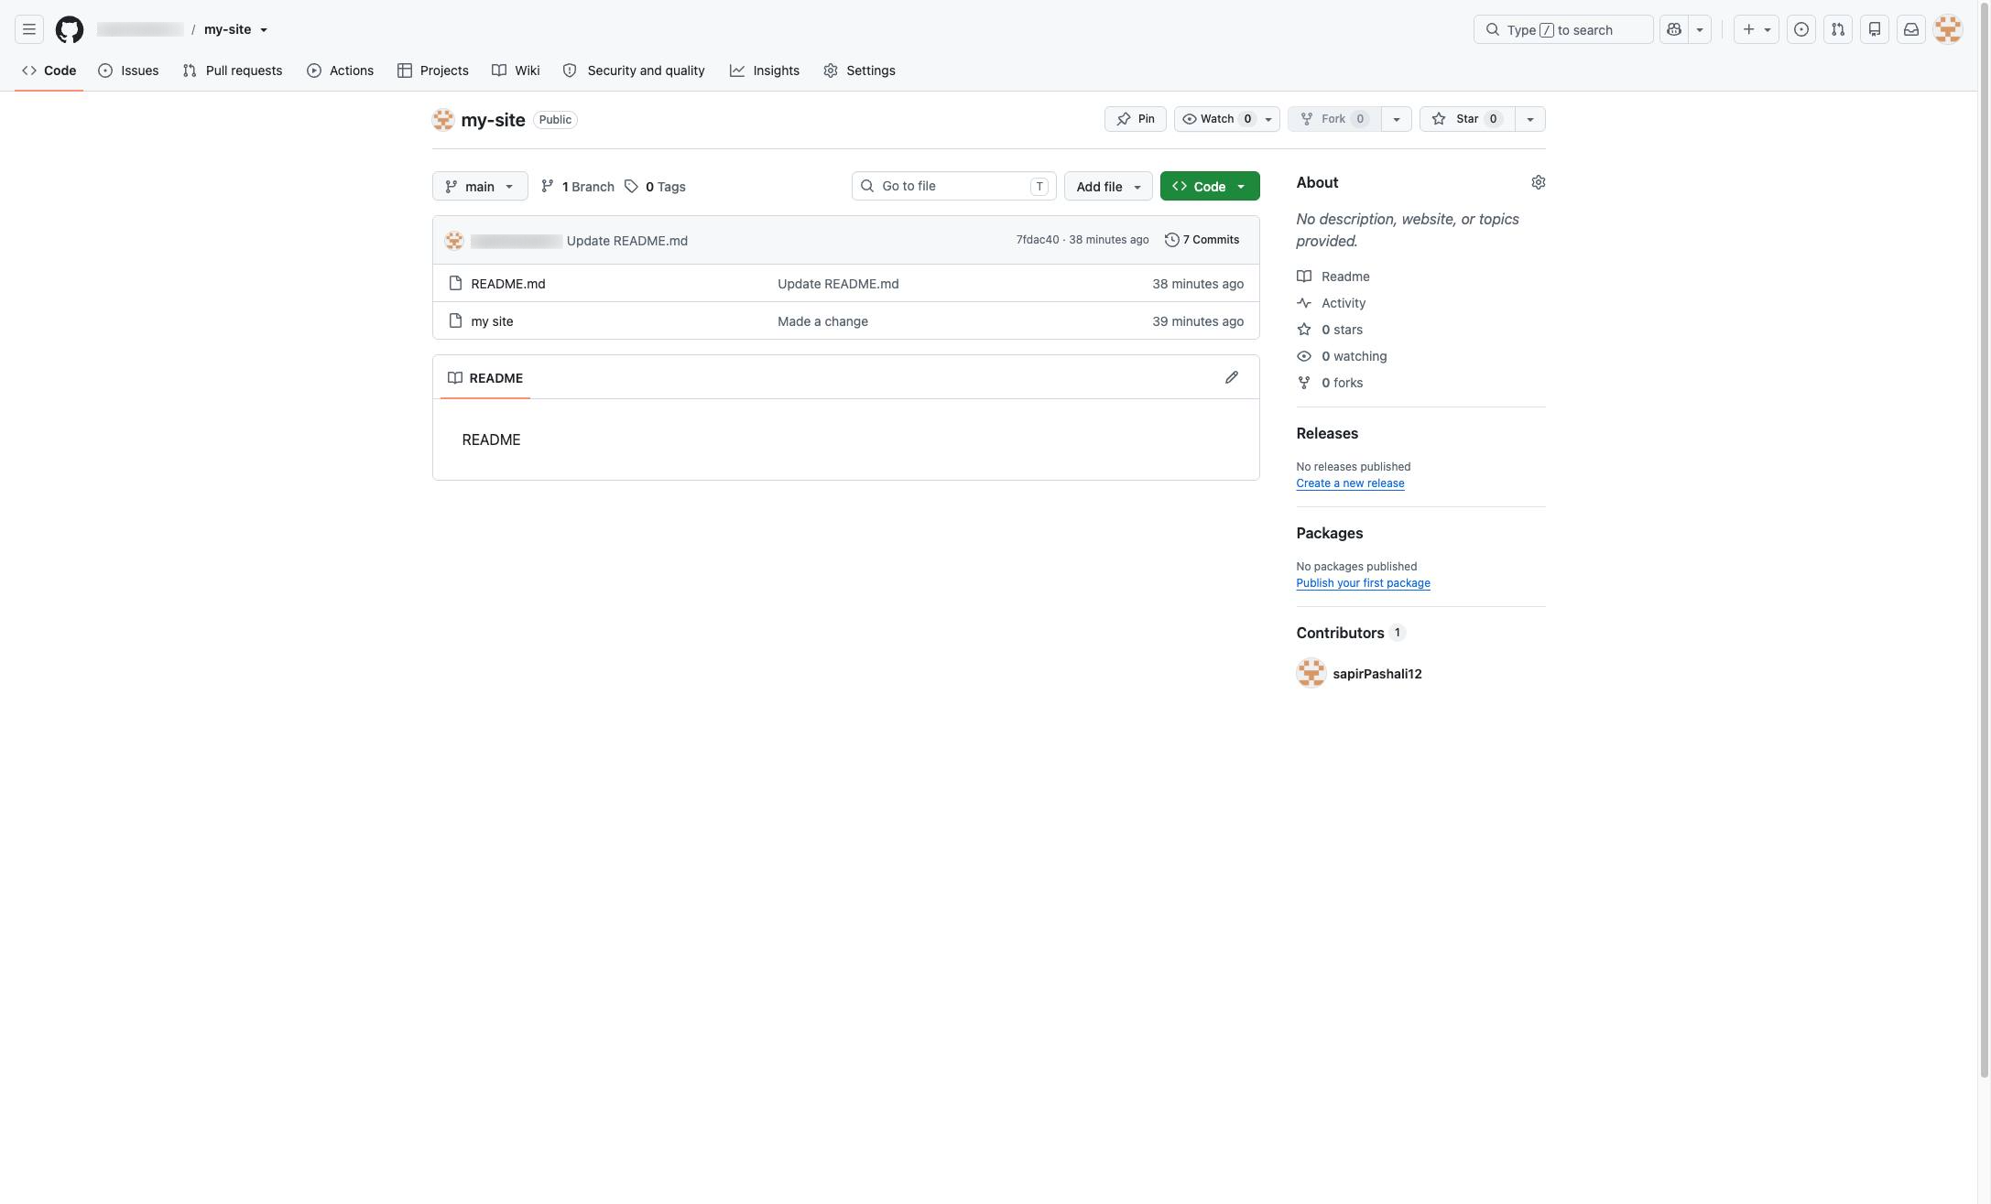Expand the Fork options dropdown arrow
Screen dimensions: 1991x1204
tap(1397, 119)
